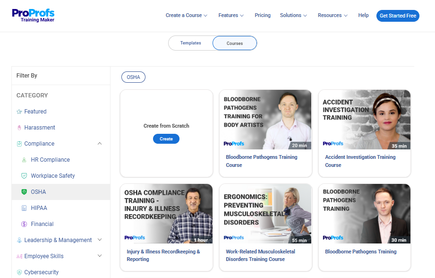Open the Help menu item
Viewport: 435px width, 278px height.
point(363,16)
